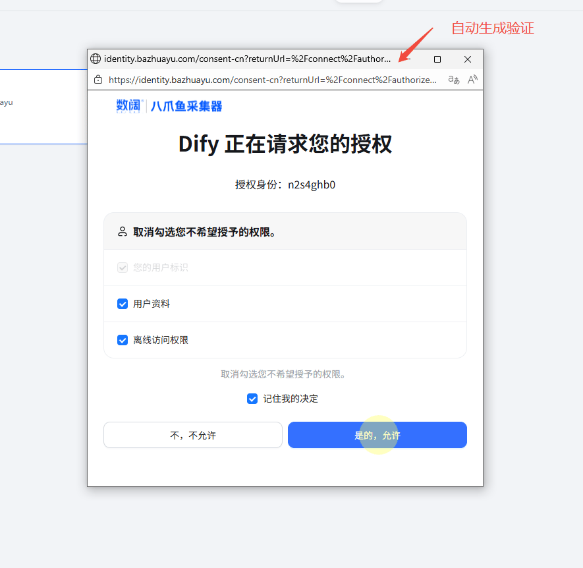Toggle the 记住我的决定 checkbox

click(x=252, y=399)
